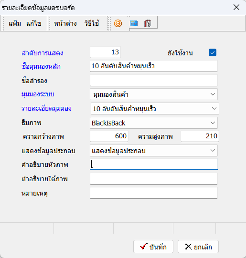Click the ชื่อสำรอง input field
246x258 pixels.
(x=154, y=81)
